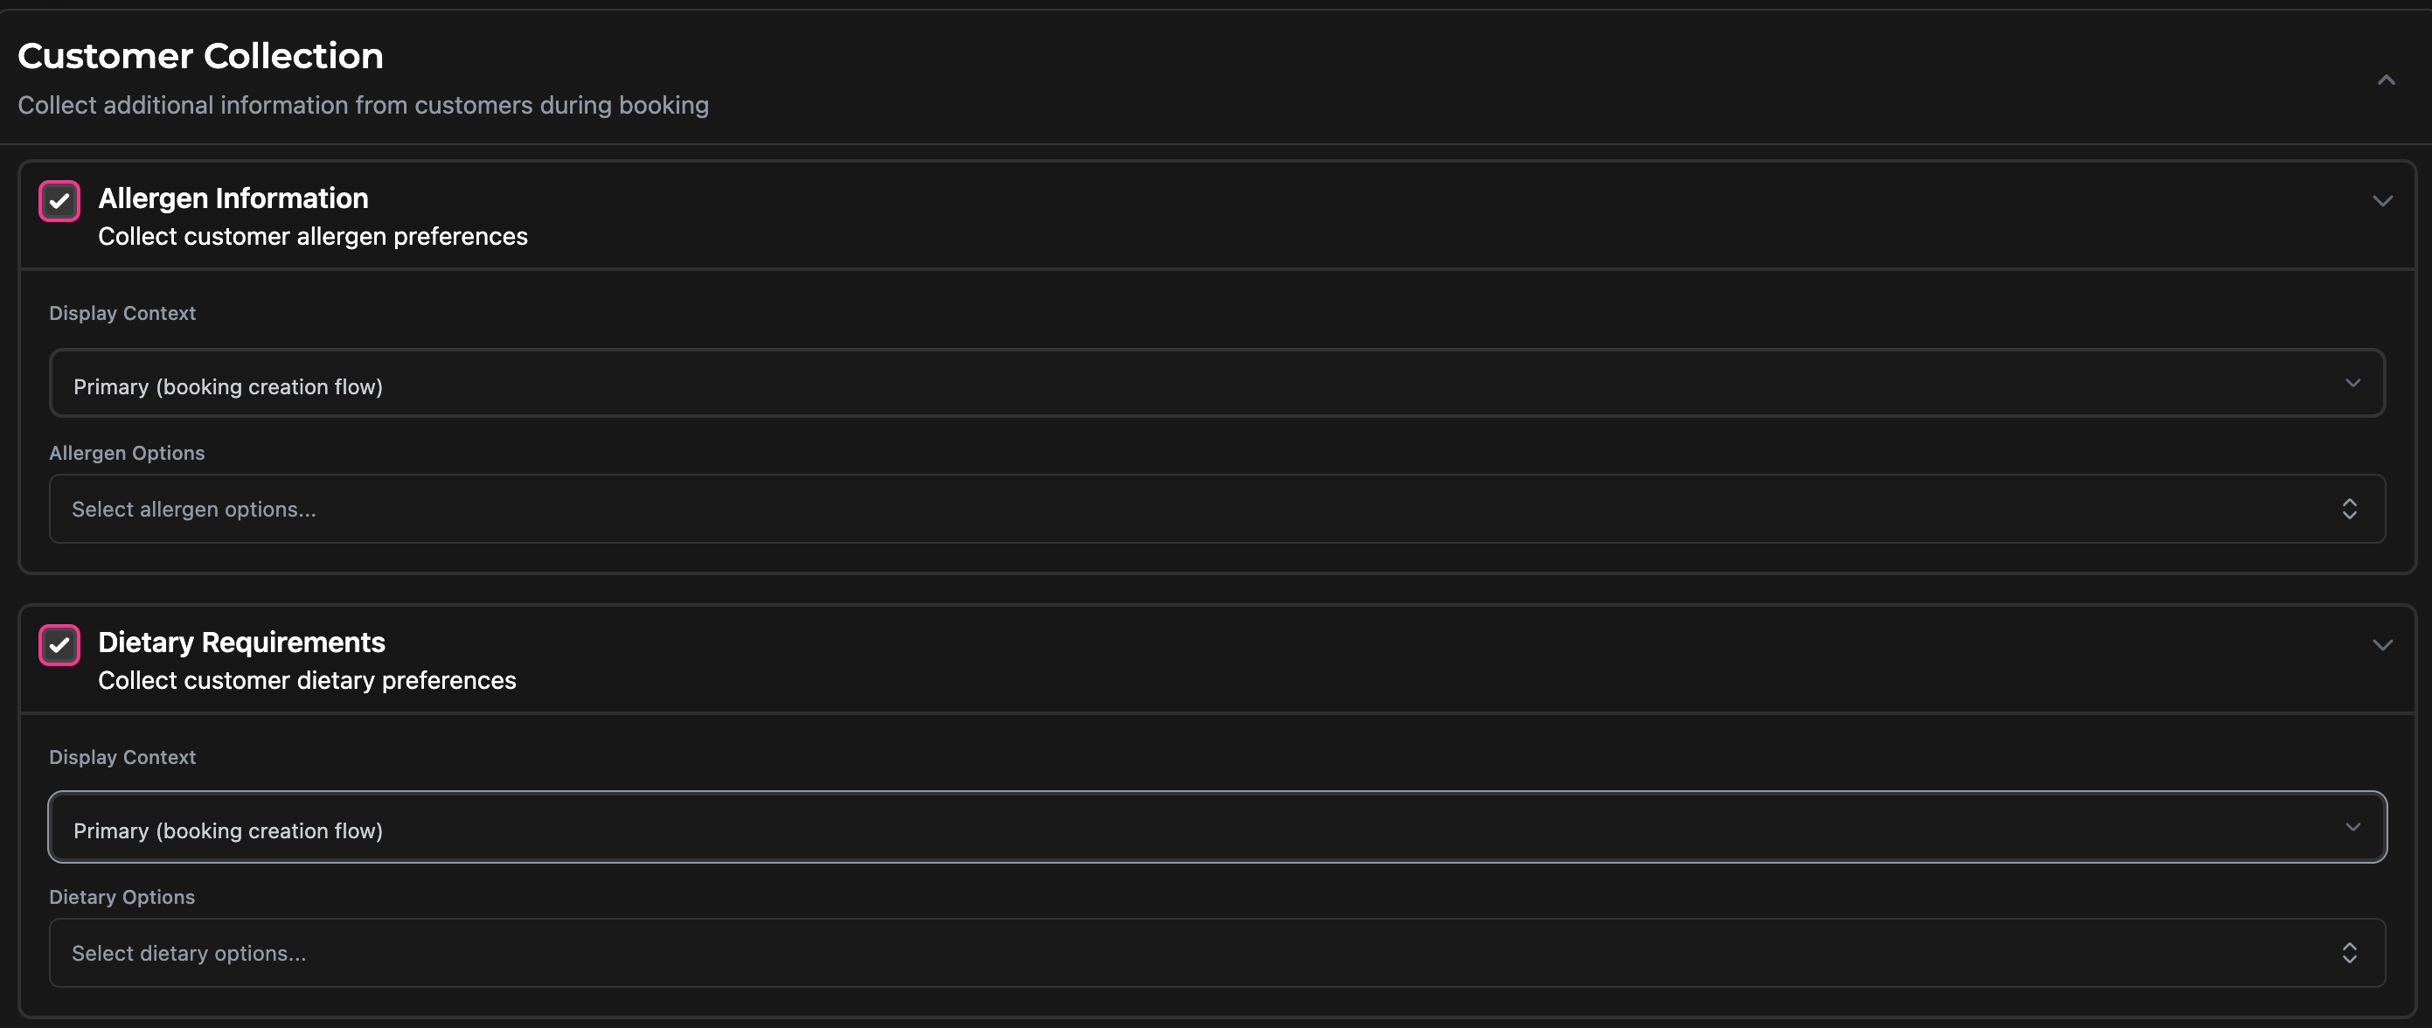Screen dimensions: 2432x1028
Task: Open the 'Select dietary options...' combo box
Action: click(x=1216, y=954)
